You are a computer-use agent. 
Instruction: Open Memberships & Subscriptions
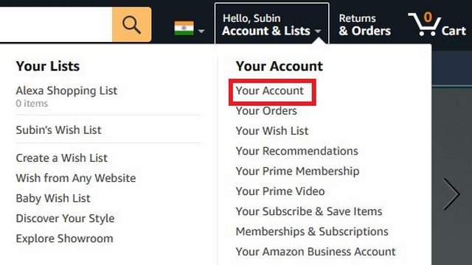(x=312, y=232)
